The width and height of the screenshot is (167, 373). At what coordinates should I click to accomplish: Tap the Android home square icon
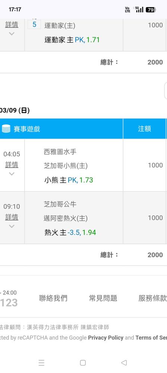pos(83,363)
